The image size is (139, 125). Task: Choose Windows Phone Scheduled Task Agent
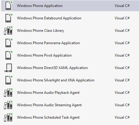(x=70, y=117)
